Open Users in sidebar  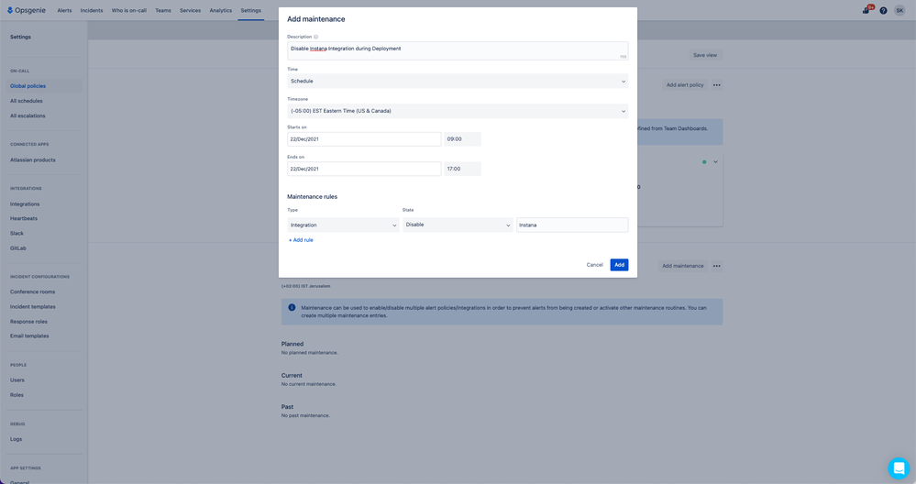pyautogui.click(x=17, y=380)
